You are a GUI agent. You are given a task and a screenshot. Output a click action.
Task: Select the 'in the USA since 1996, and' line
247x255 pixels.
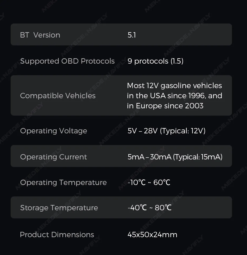pyautogui.click(x=174, y=96)
